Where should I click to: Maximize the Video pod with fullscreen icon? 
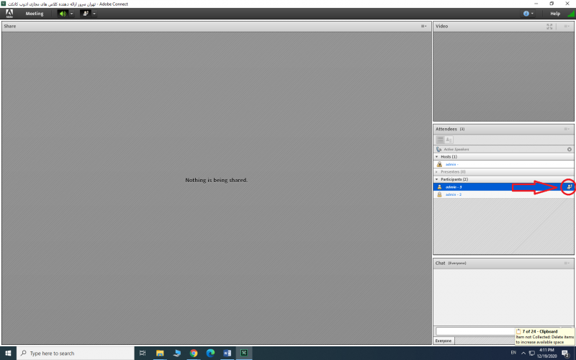(549, 27)
